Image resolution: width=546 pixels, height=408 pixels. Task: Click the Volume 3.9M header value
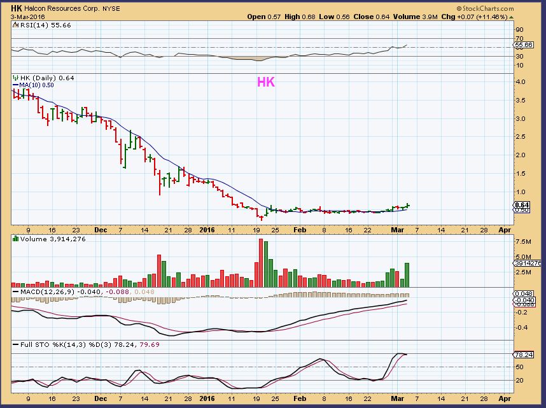tap(415, 17)
